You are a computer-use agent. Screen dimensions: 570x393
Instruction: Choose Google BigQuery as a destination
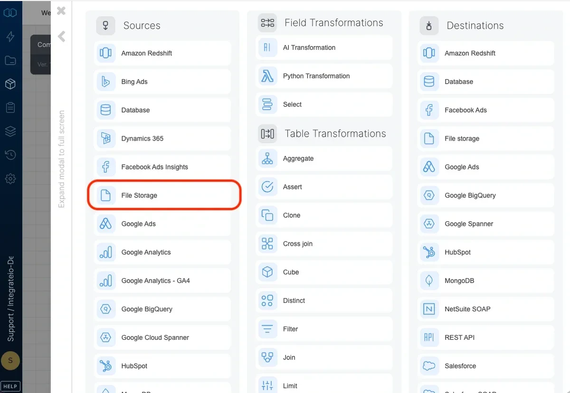pos(485,195)
